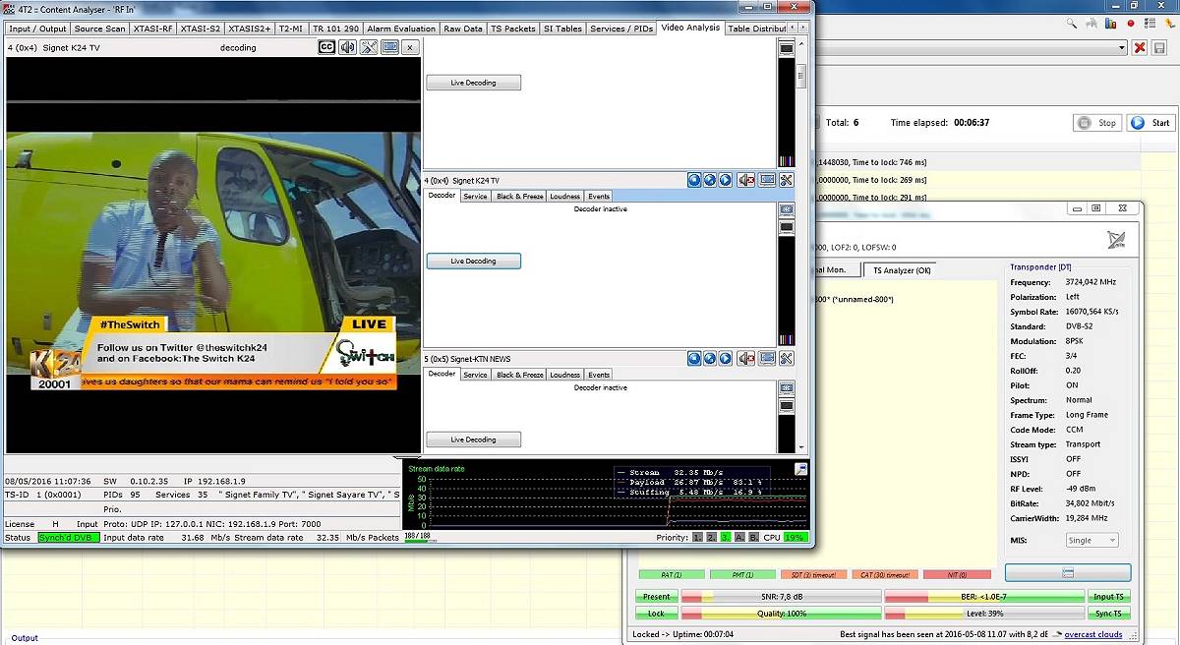
Task: Click blue play button in K24 TV decoder row
Action: 726,180
